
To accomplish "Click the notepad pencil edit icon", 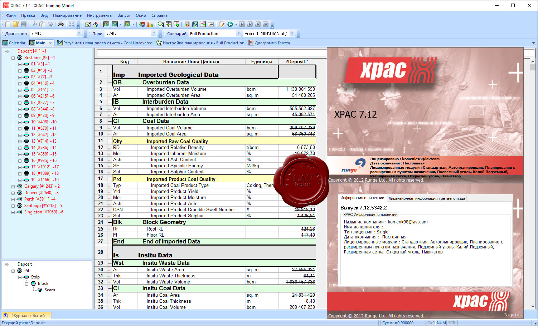I will coord(222,24).
